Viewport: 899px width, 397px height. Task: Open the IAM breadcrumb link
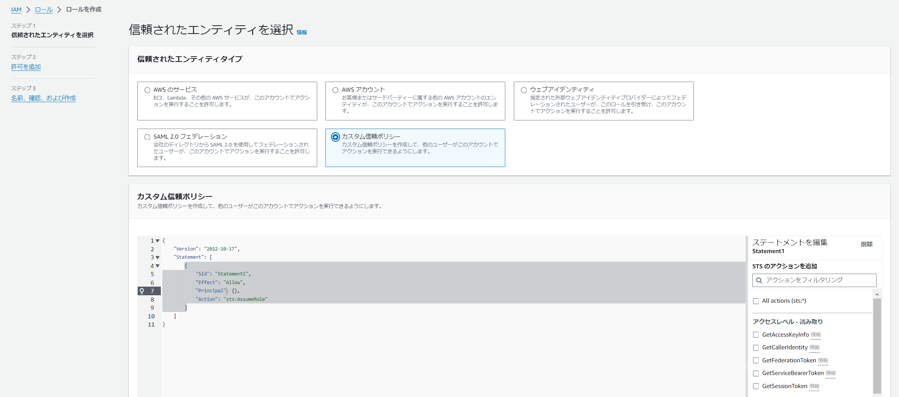[x=16, y=10]
